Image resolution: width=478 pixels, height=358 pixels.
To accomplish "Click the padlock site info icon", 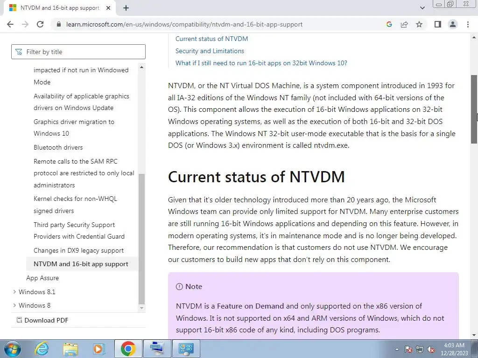I will [x=59, y=24].
